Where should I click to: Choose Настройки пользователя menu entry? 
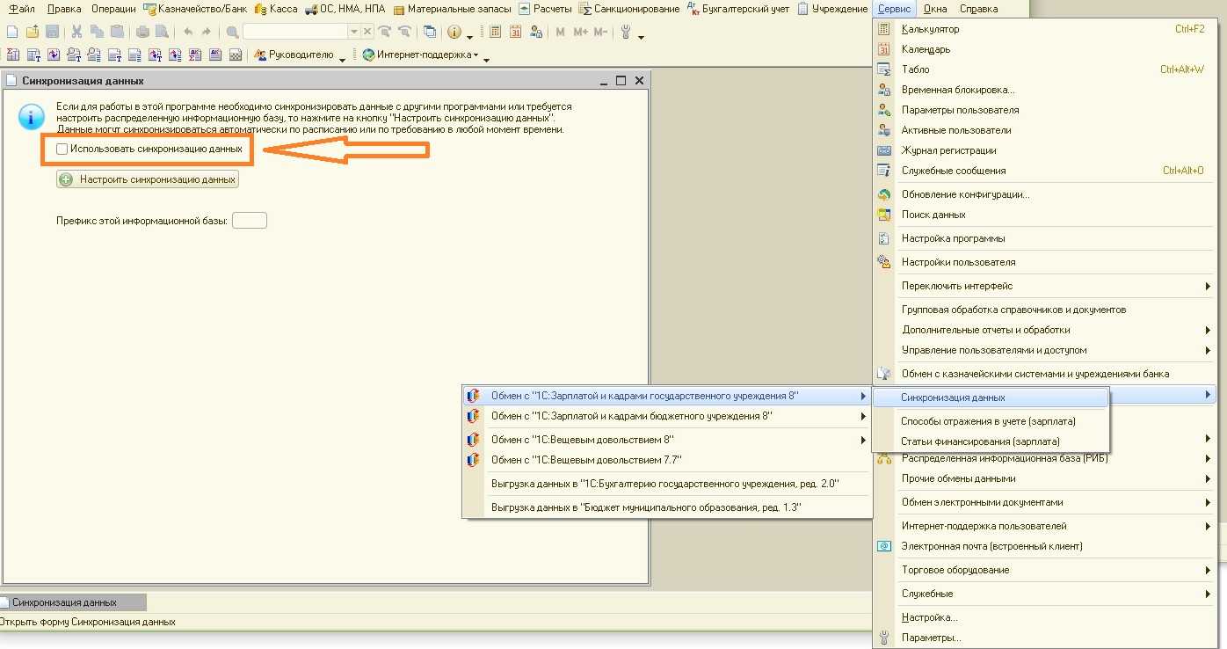pyautogui.click(x=959, y=262)
